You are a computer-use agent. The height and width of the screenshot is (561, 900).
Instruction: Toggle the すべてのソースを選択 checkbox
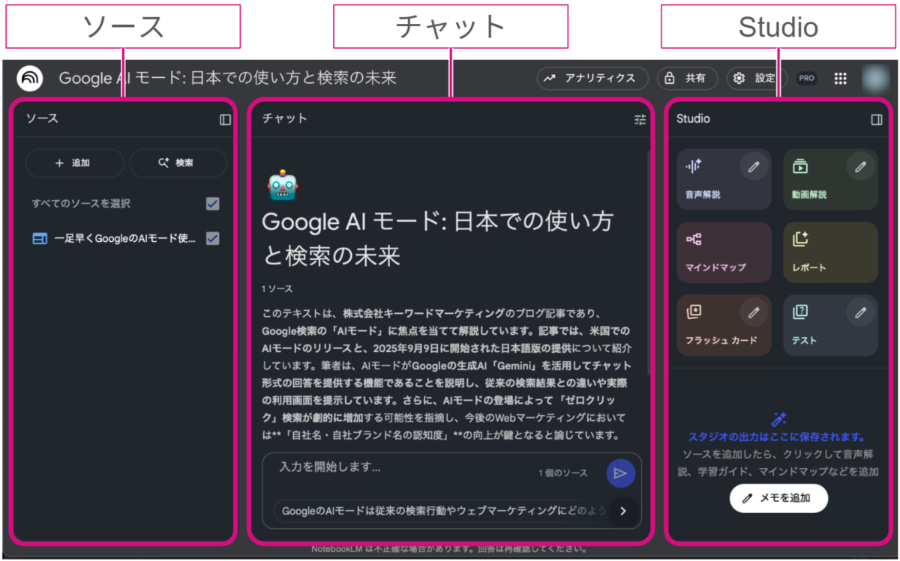tap(212, 204)
